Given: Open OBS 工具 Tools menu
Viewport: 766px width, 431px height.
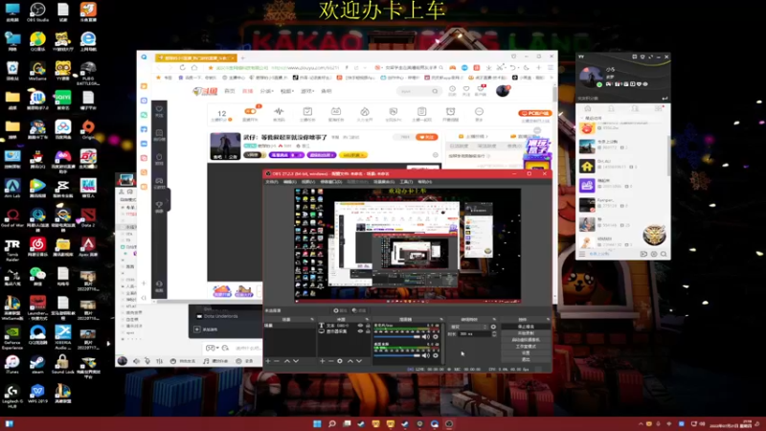Looking at the screenshot, I should pos(406,182).
